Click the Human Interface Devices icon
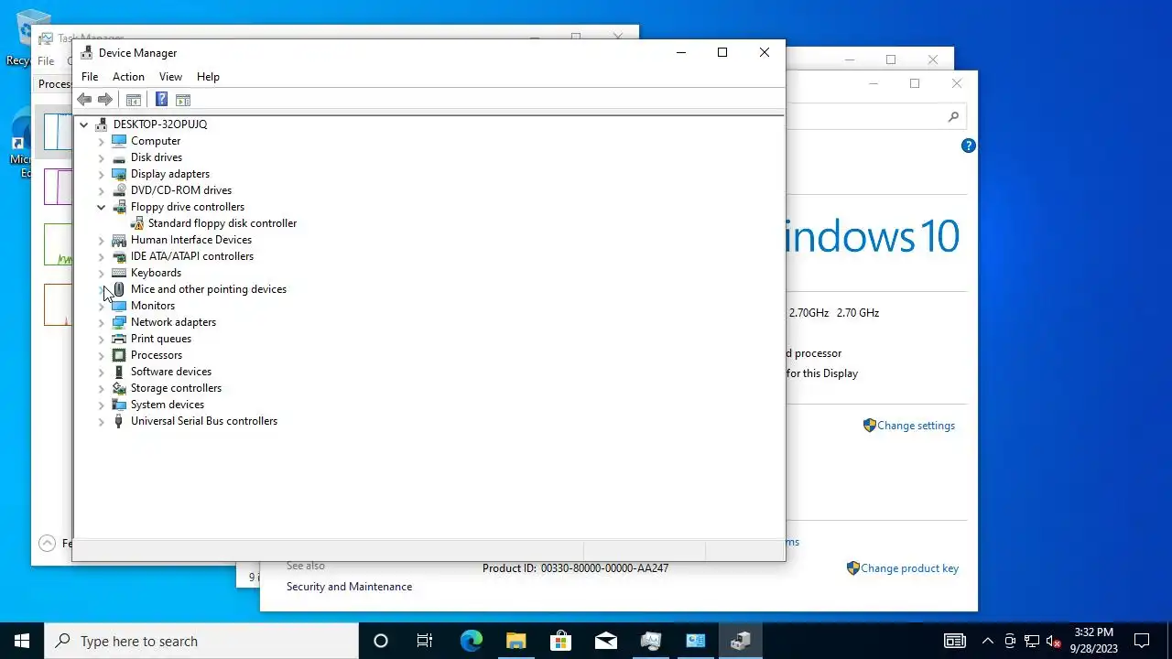This screenshot has height=659, width=1172. [x=119, y=240]
